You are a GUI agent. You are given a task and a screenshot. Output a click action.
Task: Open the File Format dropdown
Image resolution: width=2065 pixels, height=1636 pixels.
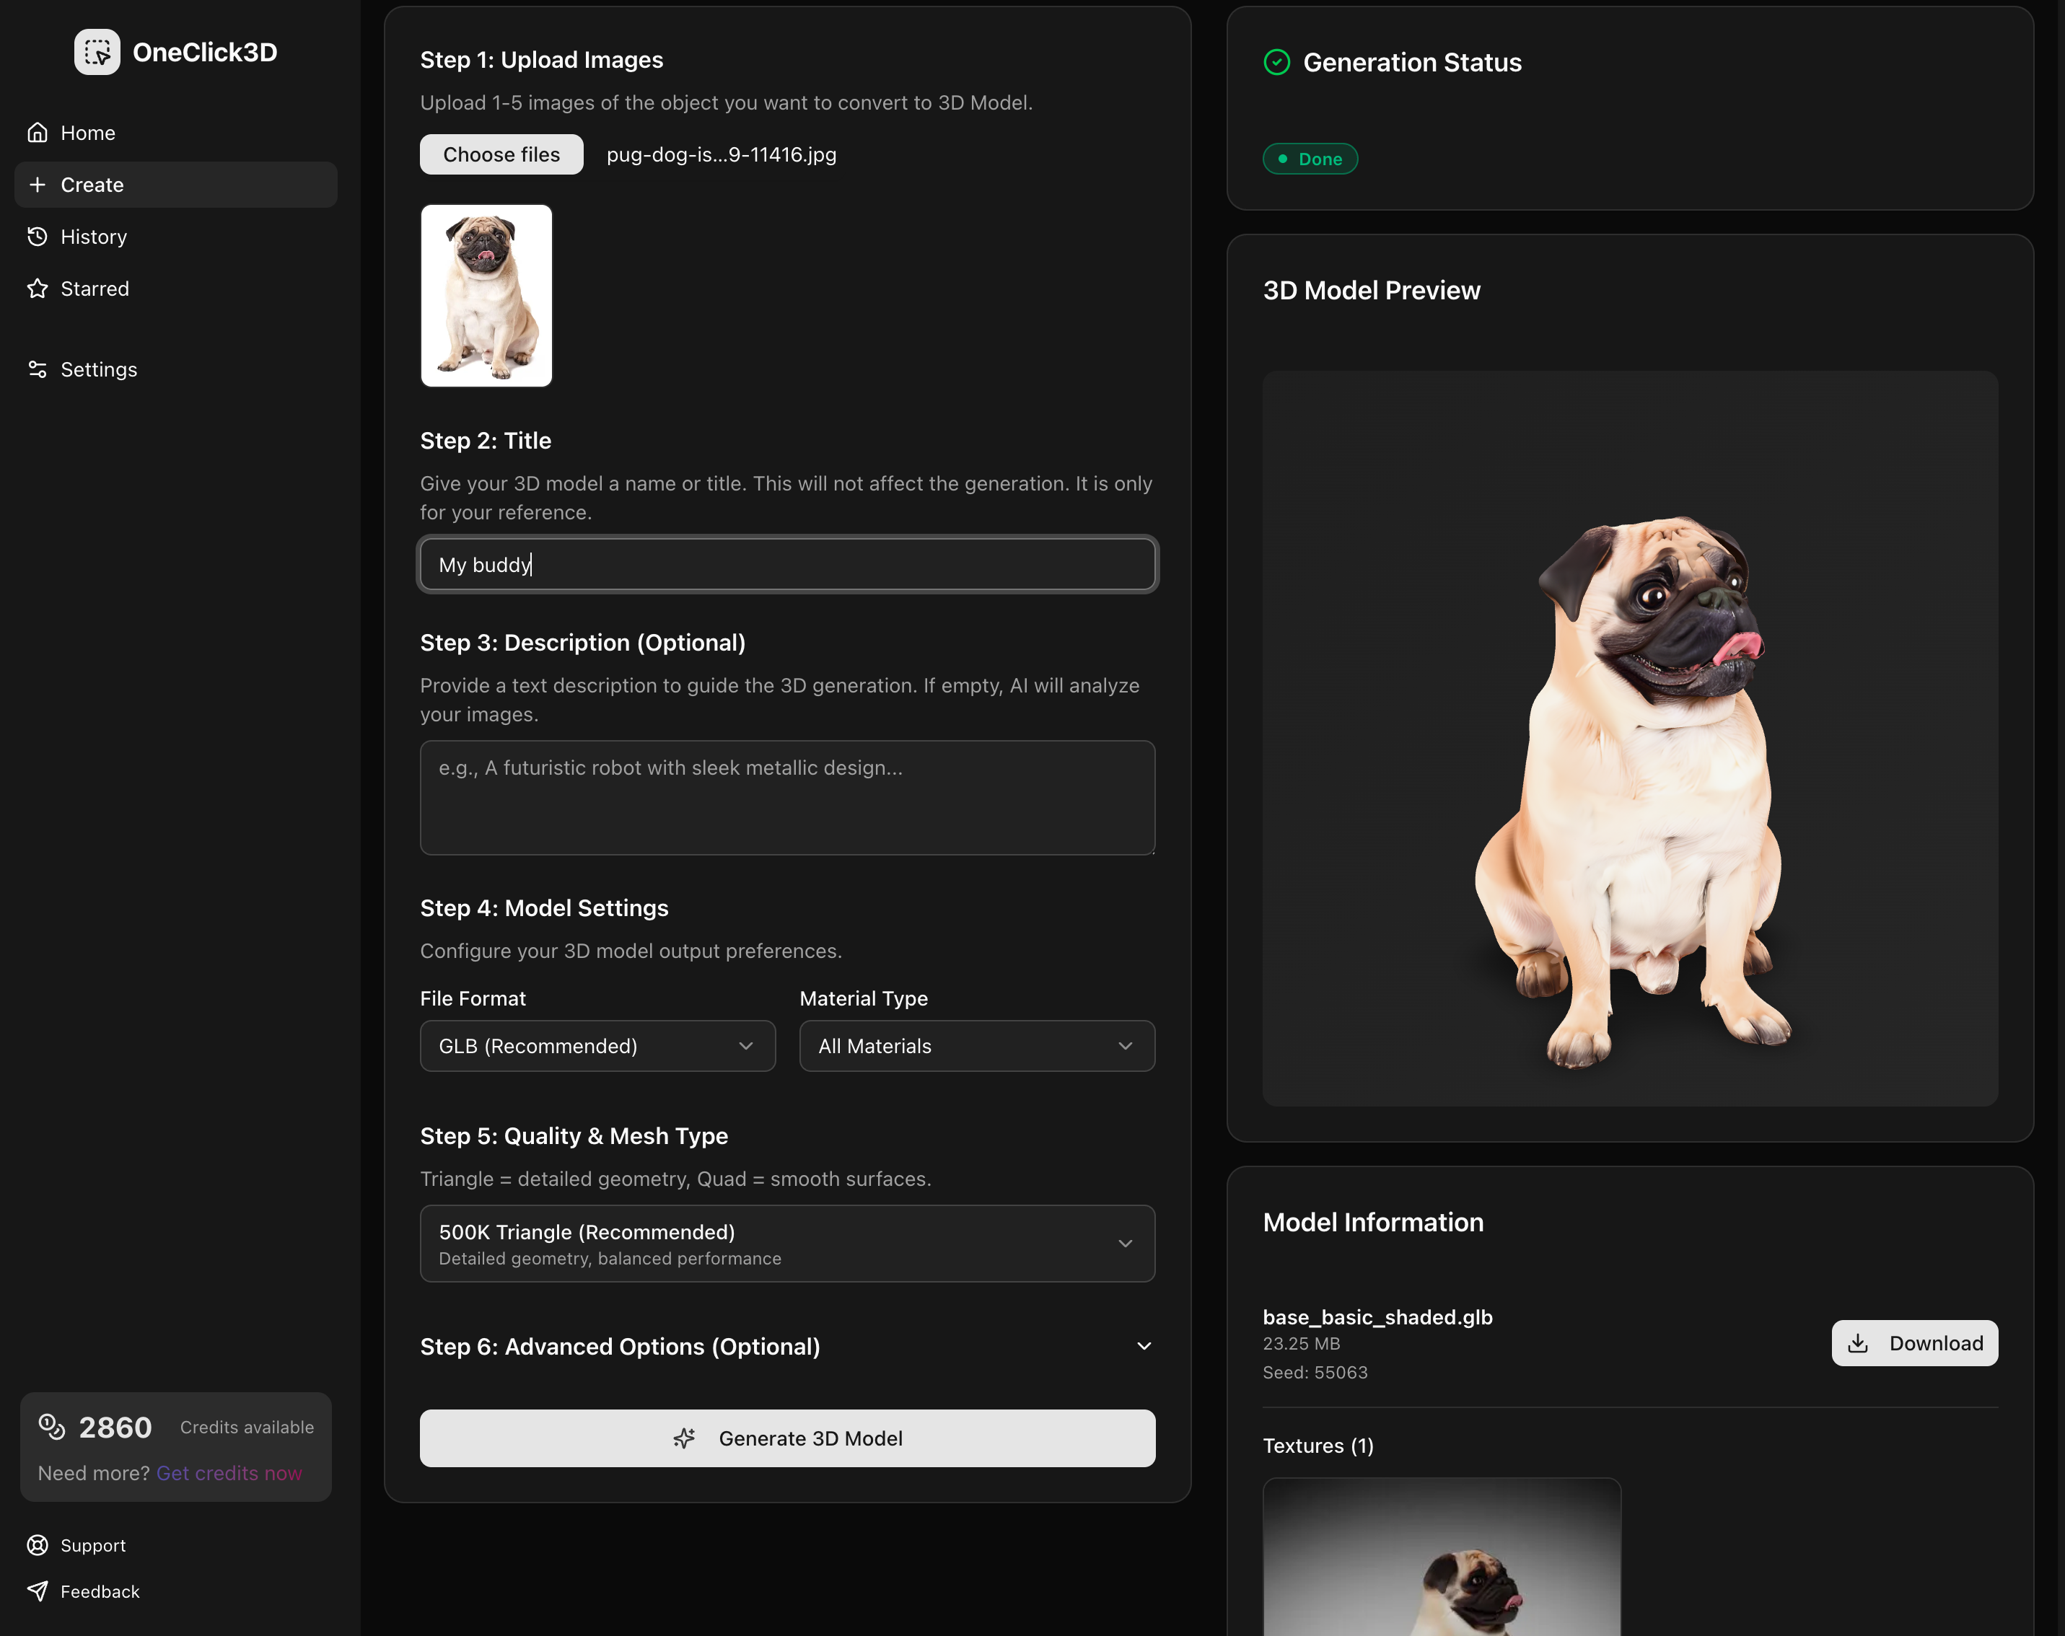tap(597, 1045)
